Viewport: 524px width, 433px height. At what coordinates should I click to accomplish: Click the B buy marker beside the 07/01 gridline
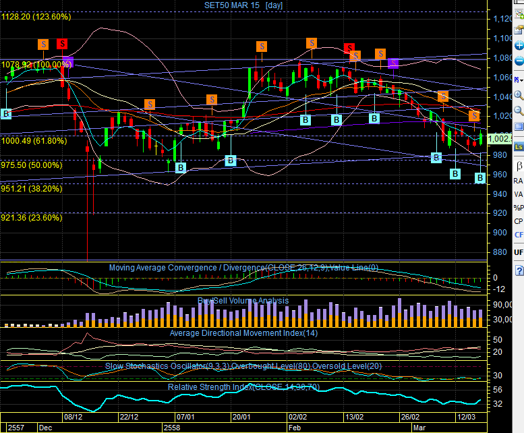tap(181, 167)
